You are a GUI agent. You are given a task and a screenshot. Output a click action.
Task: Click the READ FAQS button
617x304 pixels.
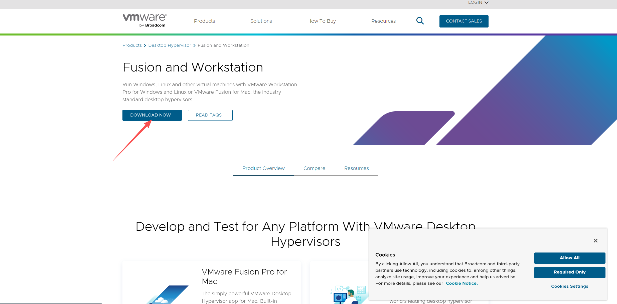[x=210, y=115]
